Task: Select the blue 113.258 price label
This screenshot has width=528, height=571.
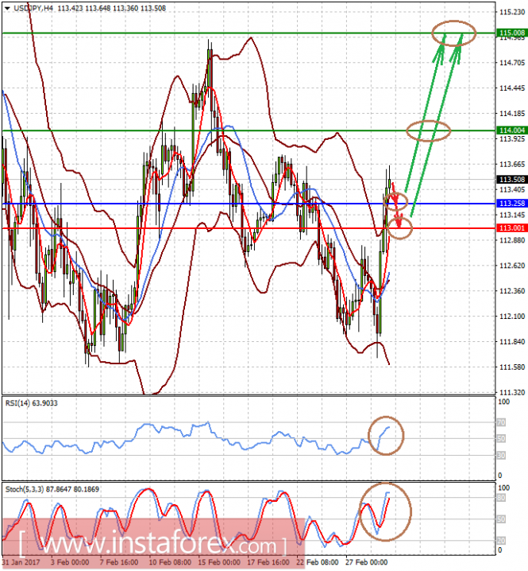Action: pyautogui.click(x=512, y=204)
